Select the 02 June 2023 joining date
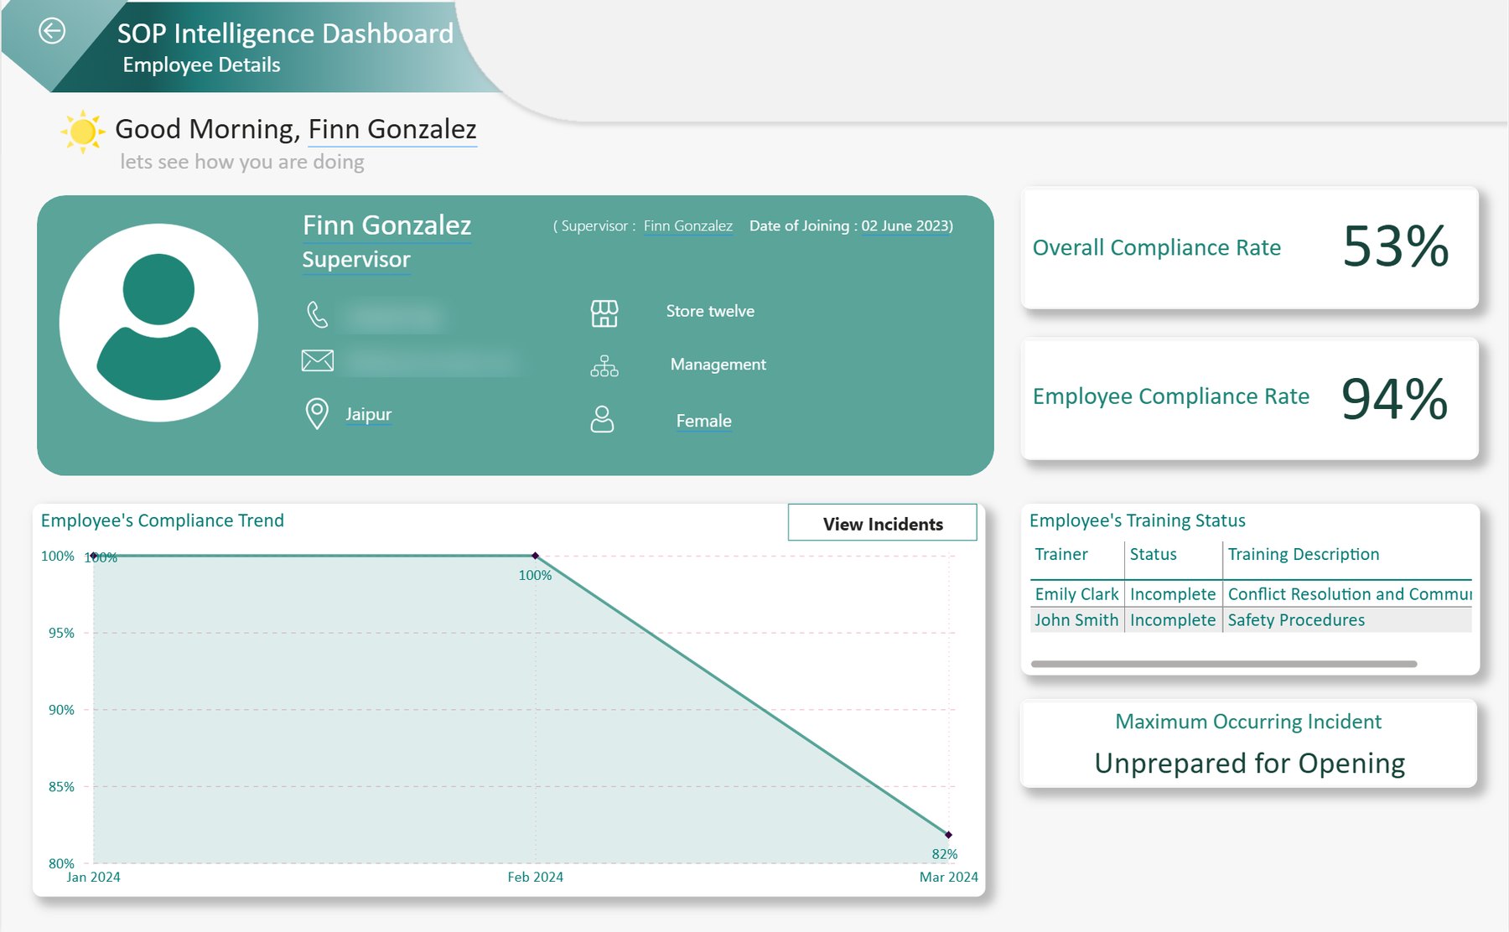Image resolution: width=1509 pixels, height=932 pixels. pyautogui.click(x=905, y=225)
